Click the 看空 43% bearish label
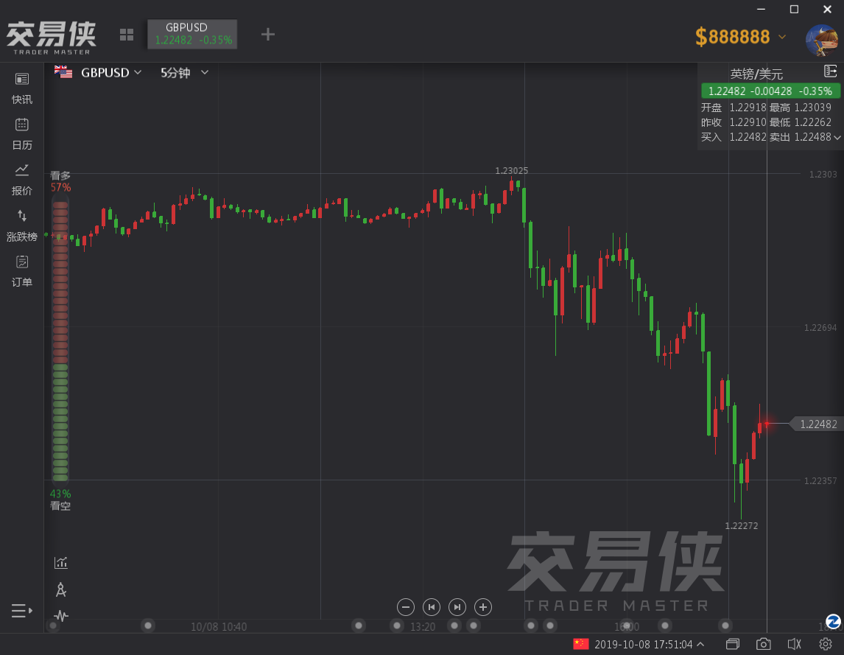Viewport: 844px width, 655px height. pyautogui.click(x=60, y=500)
